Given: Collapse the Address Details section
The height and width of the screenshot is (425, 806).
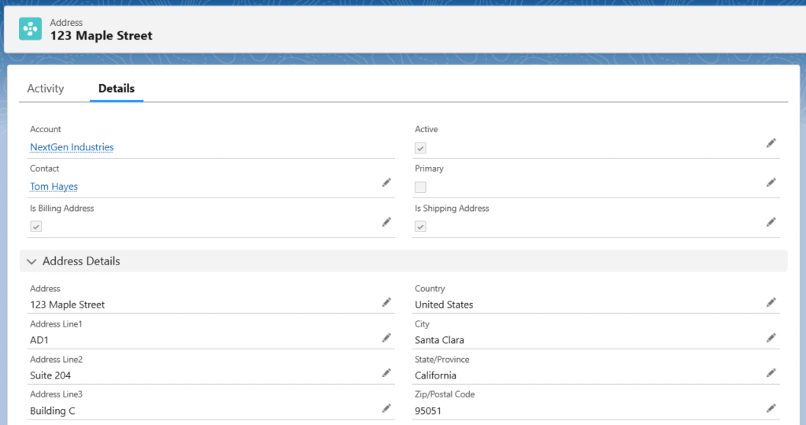Looking at the screenshot, I should point(32,261).
